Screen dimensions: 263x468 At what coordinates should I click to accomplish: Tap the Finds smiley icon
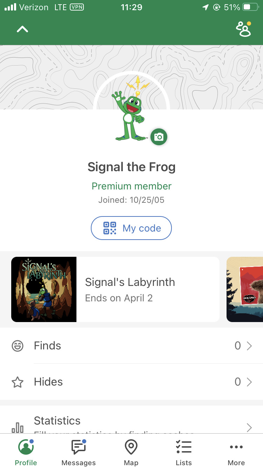18,346
